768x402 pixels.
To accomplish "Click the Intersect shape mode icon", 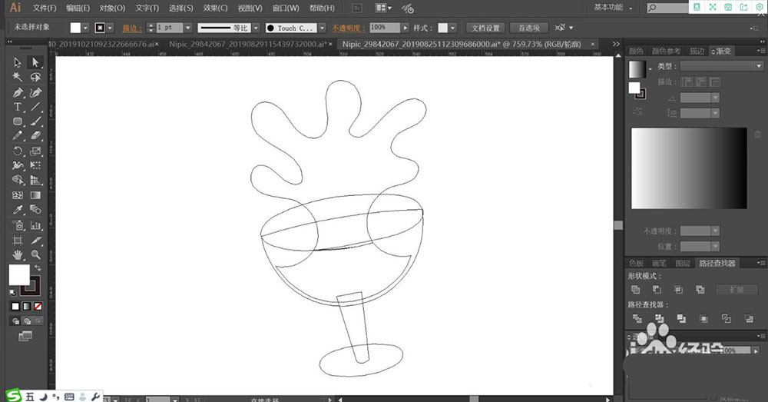I will (x=678, y=290).
